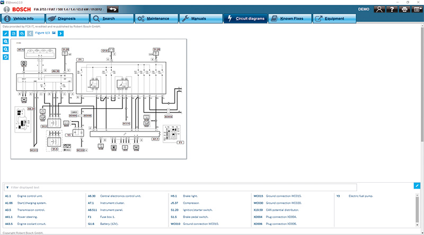Screen dimensions: 424x235
Task: Zoom out of the circuit diagram
Action: point(6,49)
